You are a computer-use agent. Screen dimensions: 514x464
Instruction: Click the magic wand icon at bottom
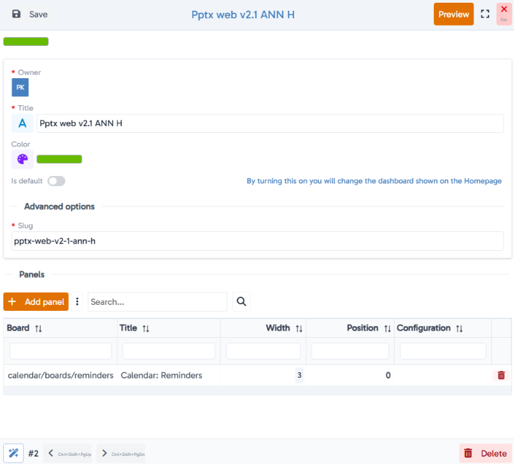click(13, 453)
